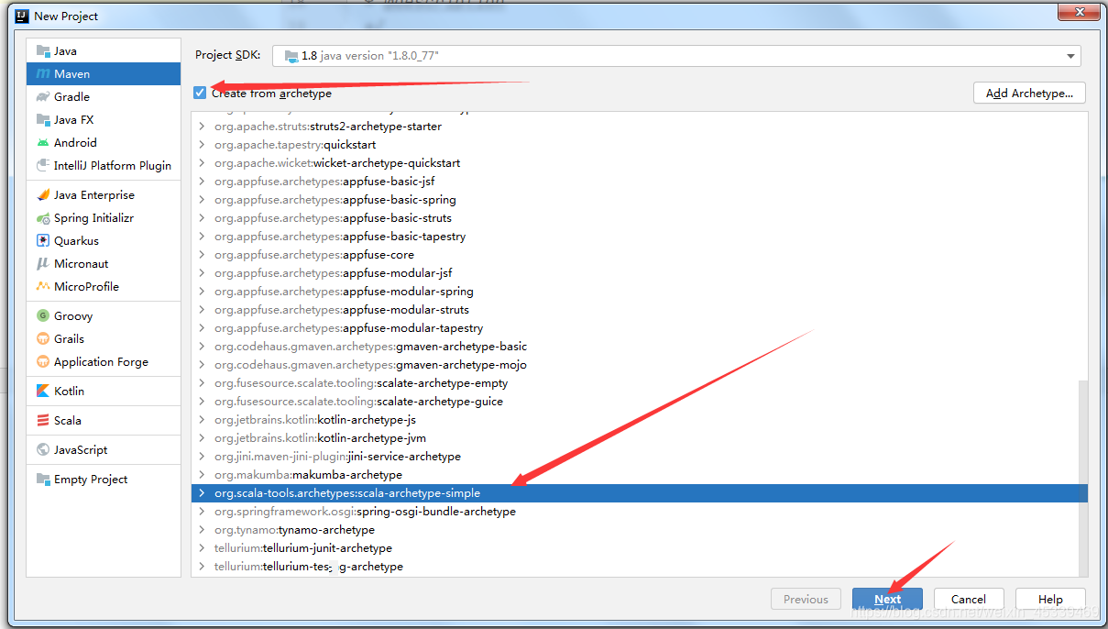Click the SDK folder icon in combo box
1108x629 pixels.
point(291,56)
